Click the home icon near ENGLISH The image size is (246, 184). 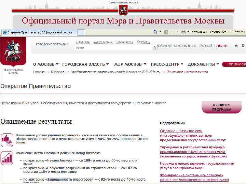click(x=236, y=46)
